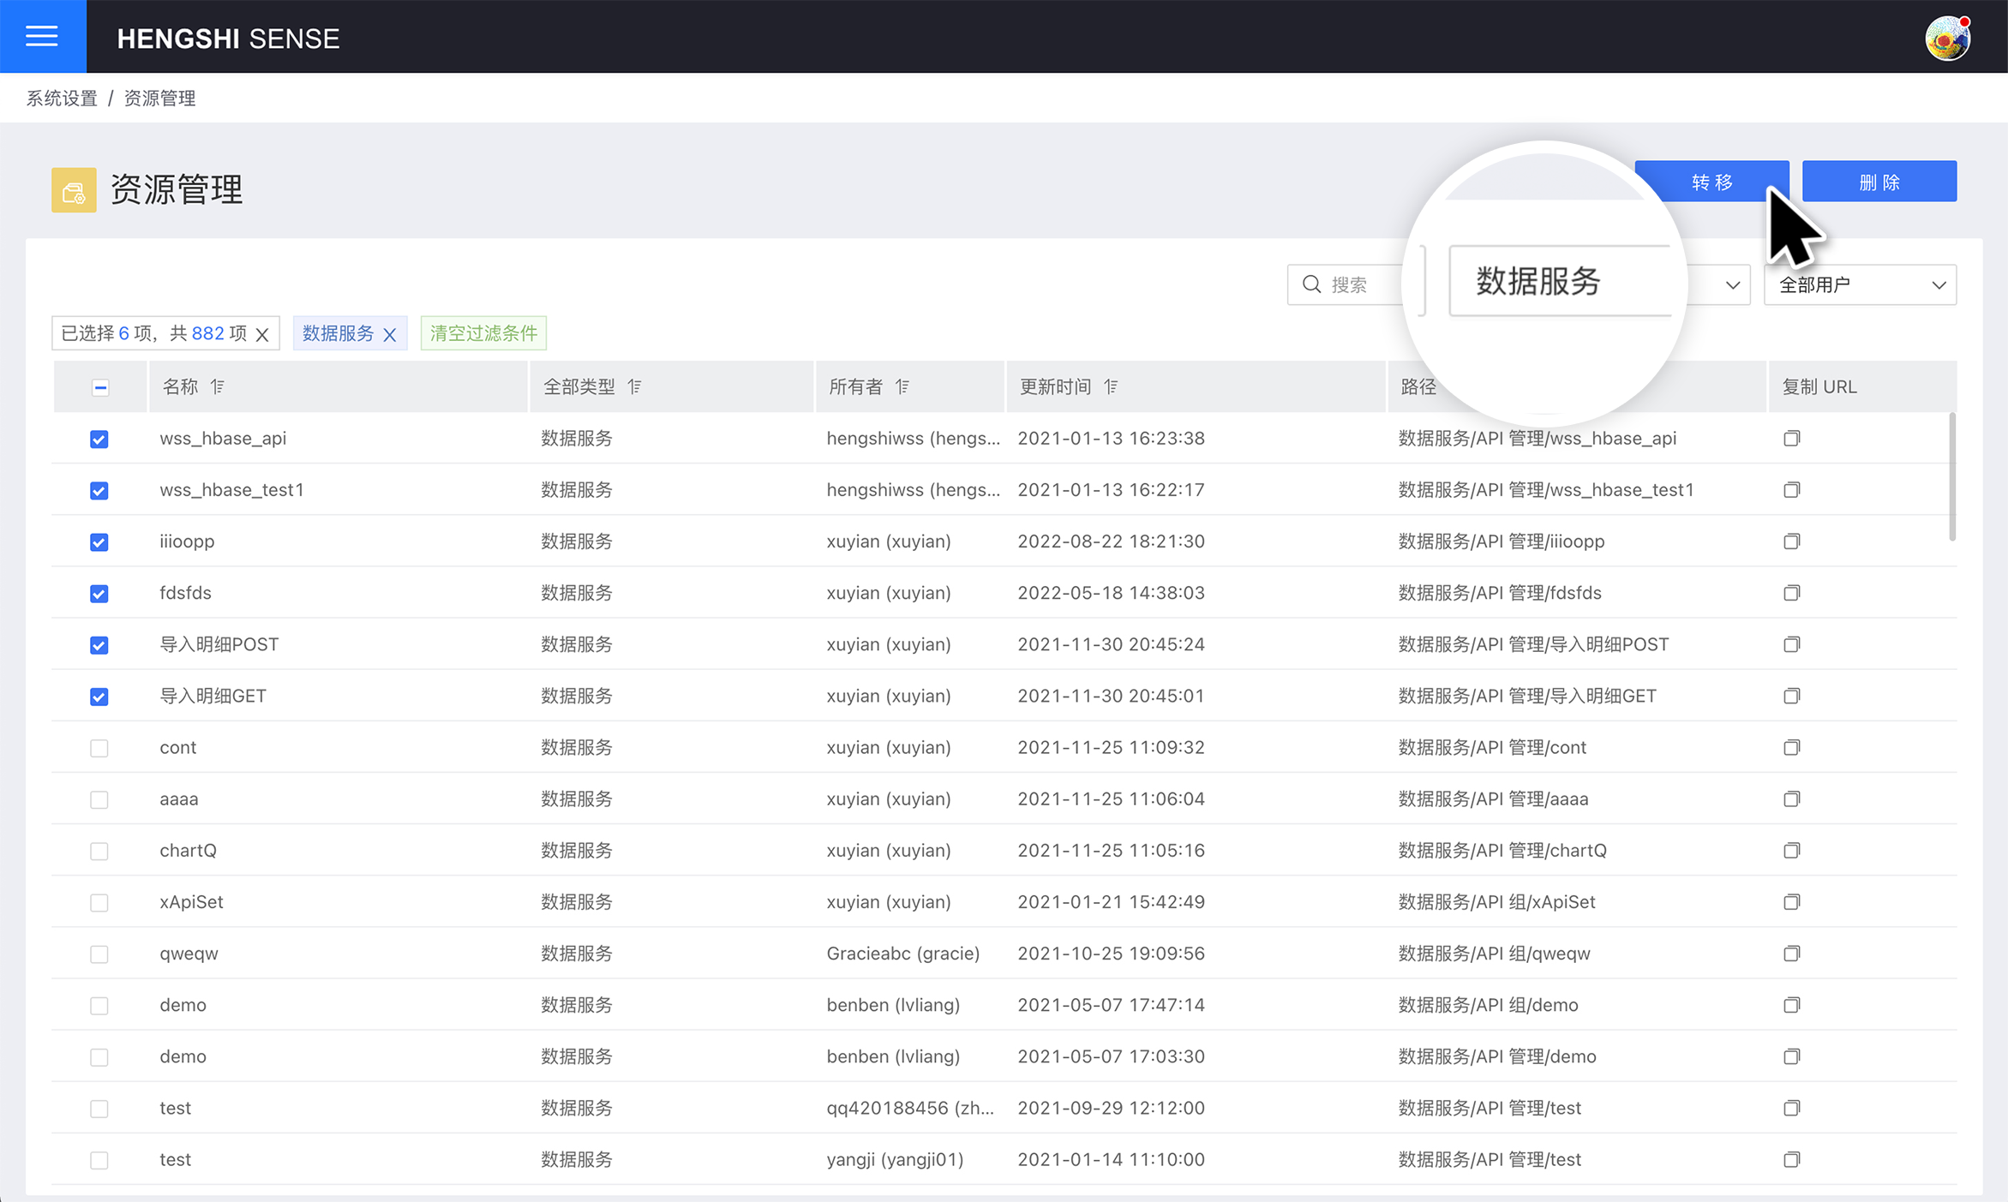
Task: Click the HENGSHI SENSE logo
Action: point(228,39)
